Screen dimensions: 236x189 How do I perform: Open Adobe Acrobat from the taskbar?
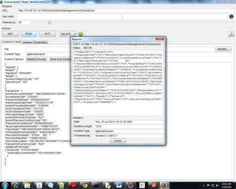pyautogui.click(x=73, y=186)
